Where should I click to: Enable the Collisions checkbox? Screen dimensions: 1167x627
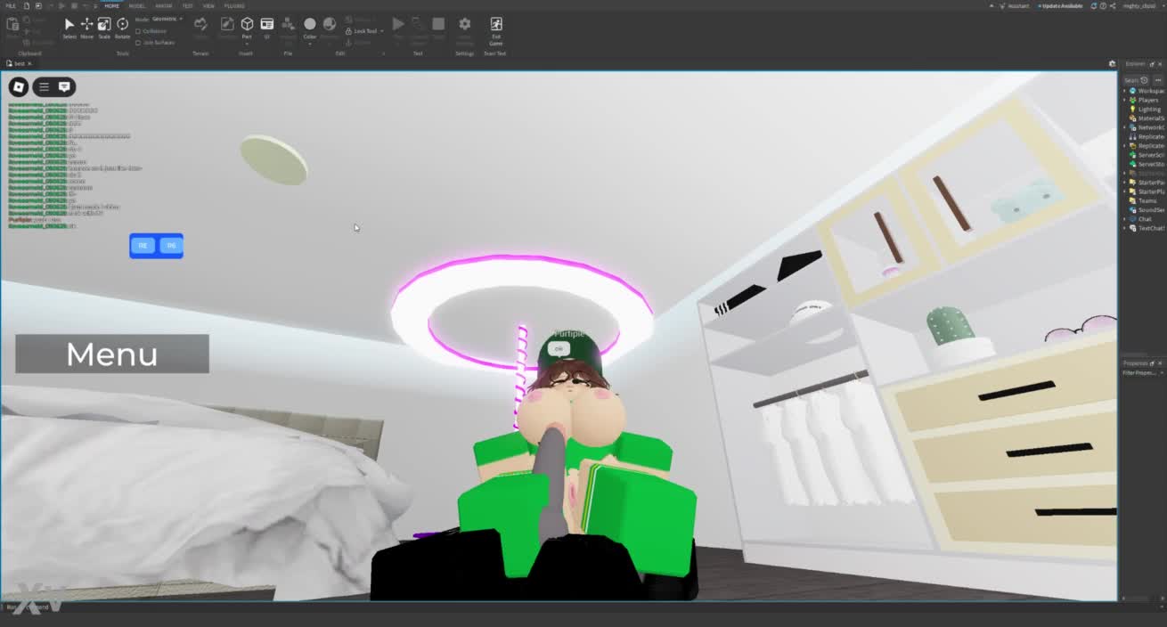pos(138,31)
